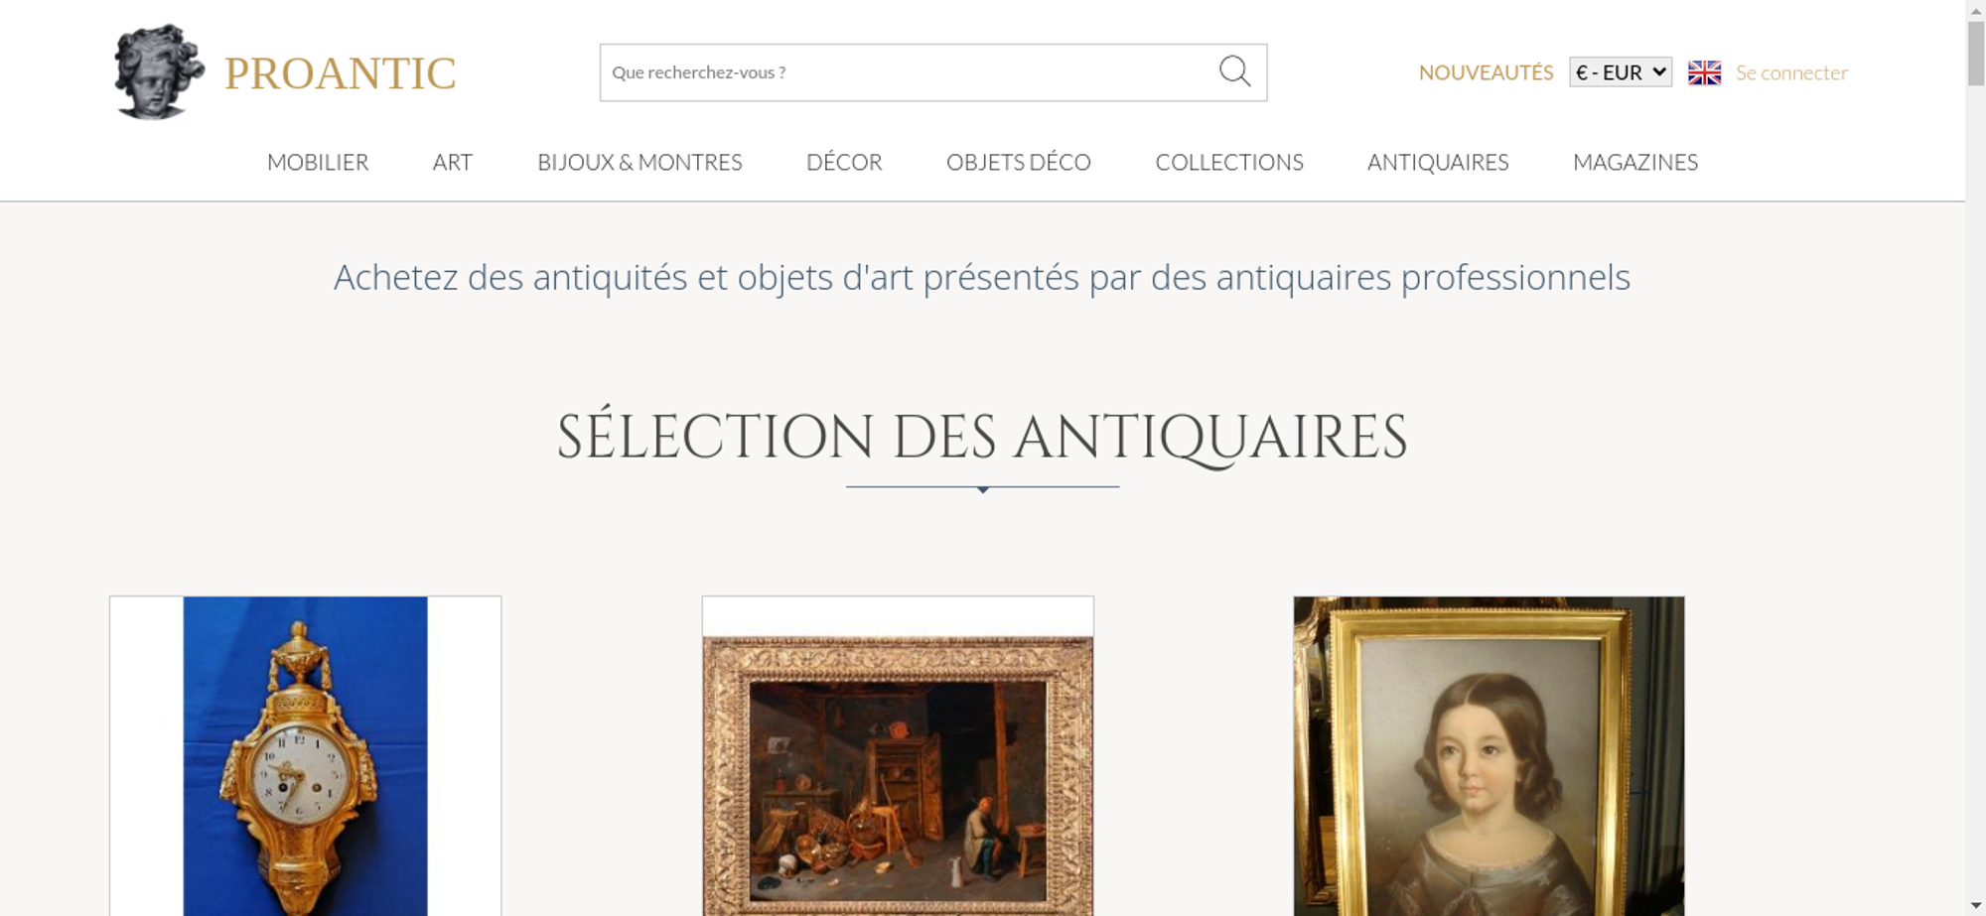Click the NOUVEAUTÉS link
1986x916 pixels.
pyautogui.click(x=1486, y=72)
